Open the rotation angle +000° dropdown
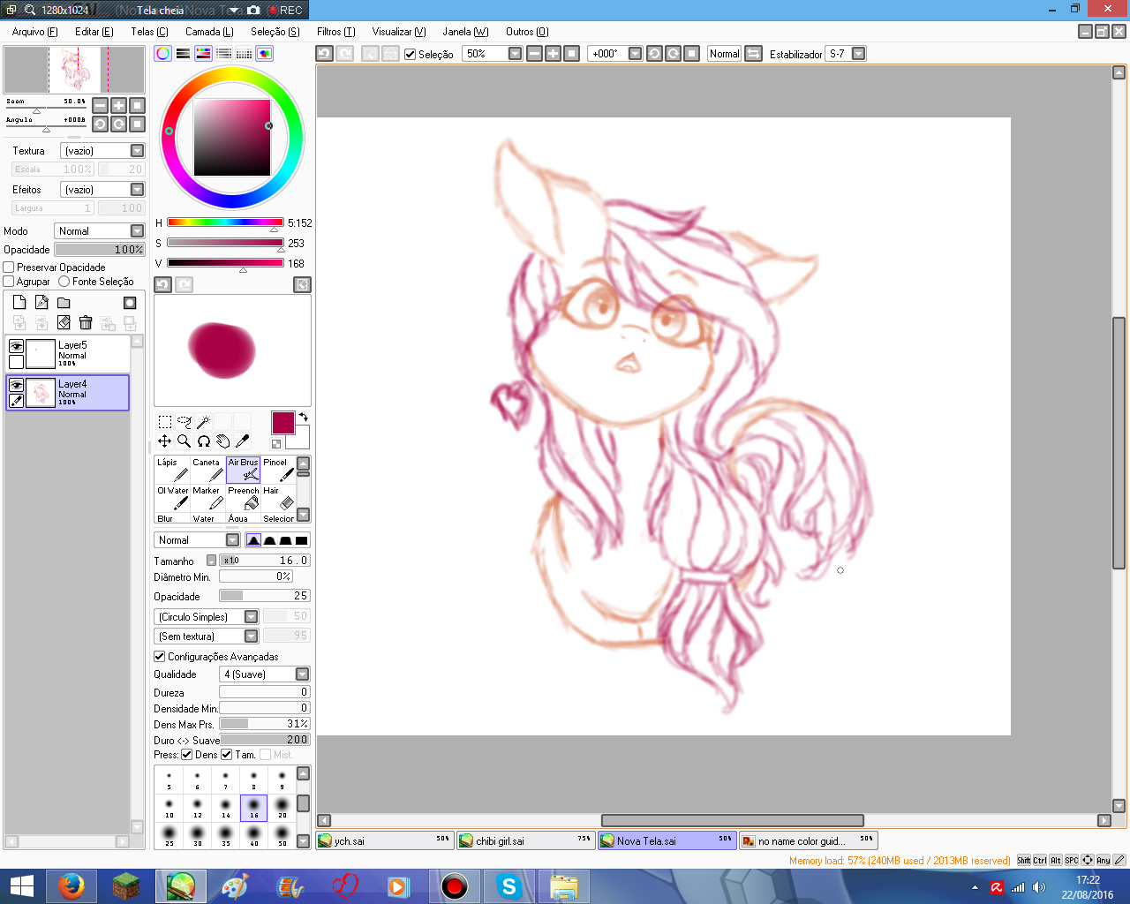This screenshot has width=1130, height=904. tap(615, 54)
